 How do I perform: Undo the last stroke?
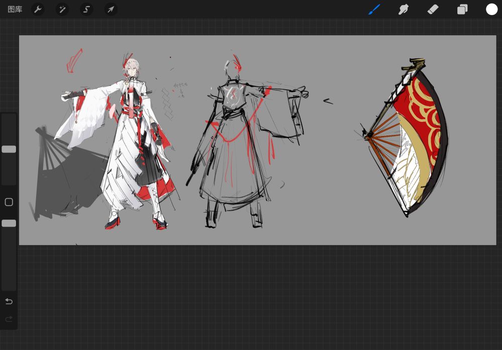tap(9, 301)
